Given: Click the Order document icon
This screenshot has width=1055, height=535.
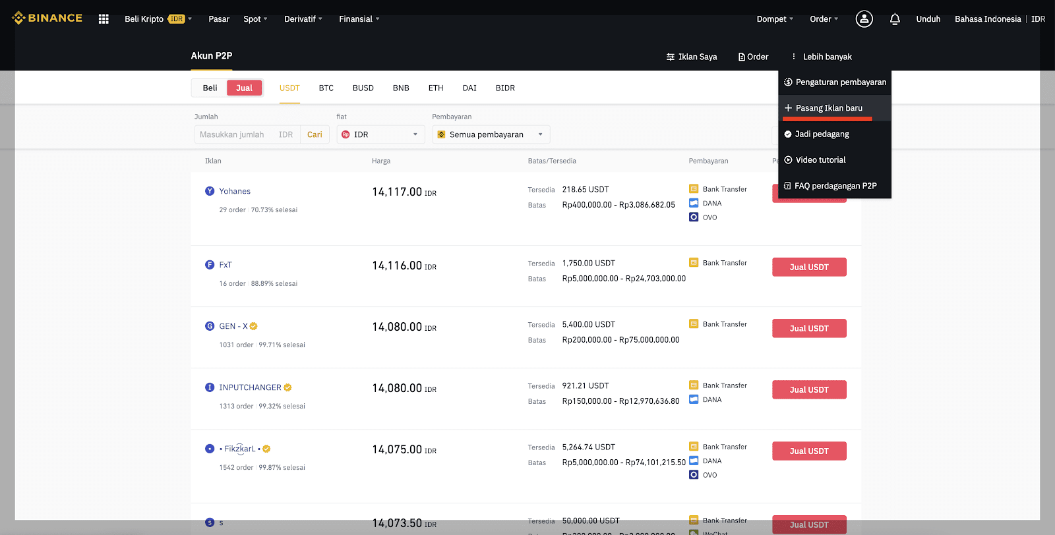Looking at the screenshot, I should [742, 57].
